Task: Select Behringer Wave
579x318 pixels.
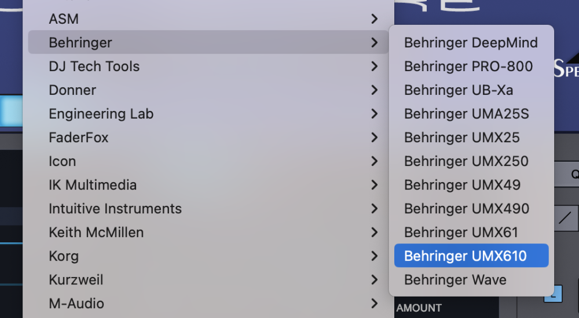Action: [x=455, y=280]
